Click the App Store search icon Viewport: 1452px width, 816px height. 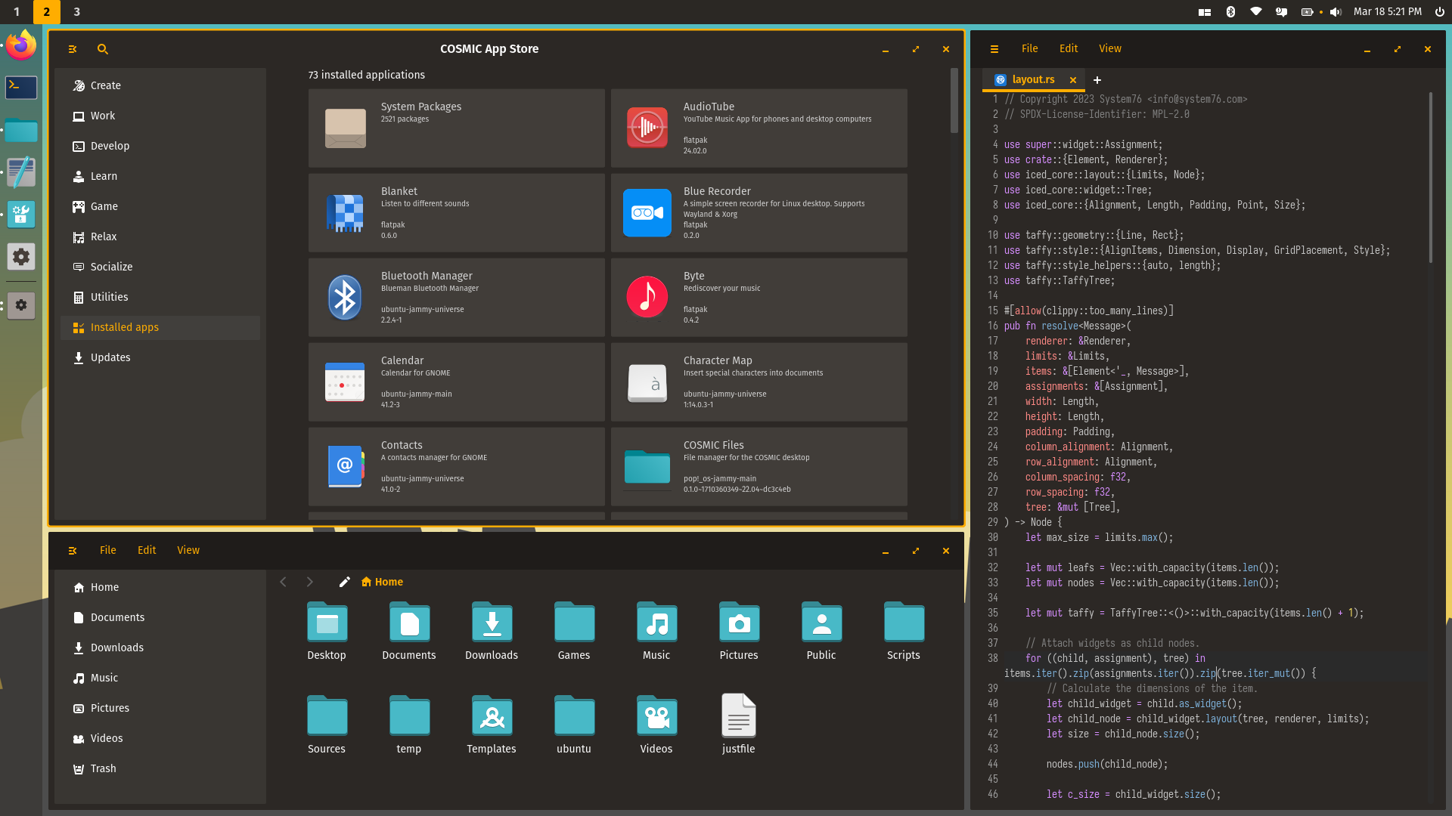(x=103, y=49)
